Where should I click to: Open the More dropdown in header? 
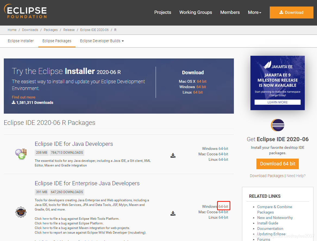[x=255, y=12]
